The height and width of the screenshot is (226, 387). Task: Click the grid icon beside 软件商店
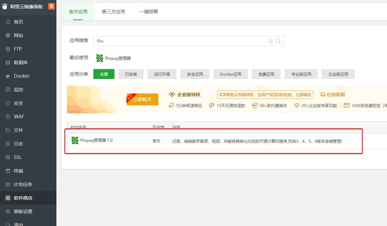click(8, 198)
